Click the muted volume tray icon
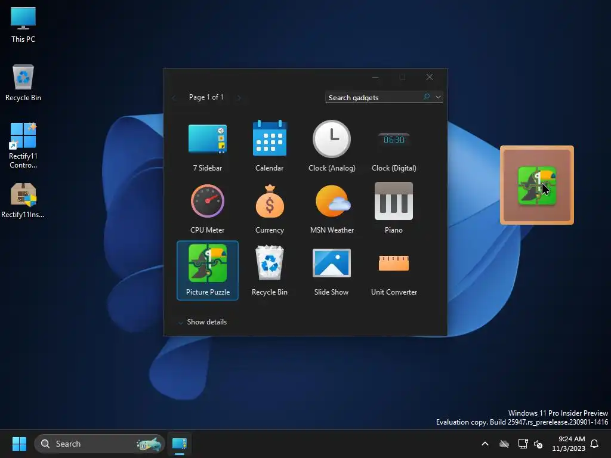This screenshot has height=458, width=611. [538, 444]
